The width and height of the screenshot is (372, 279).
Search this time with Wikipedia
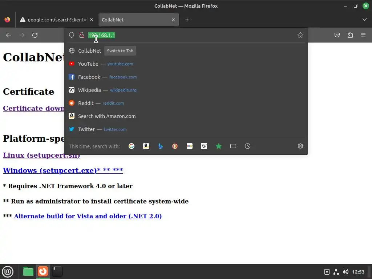204,146
